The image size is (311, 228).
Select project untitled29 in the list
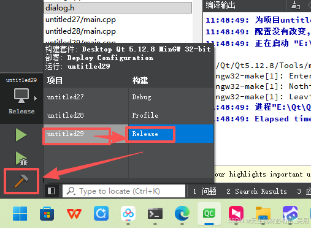click(x=86, y=134)
